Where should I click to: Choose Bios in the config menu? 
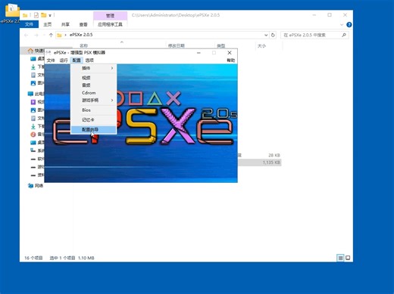pos(93,110)
